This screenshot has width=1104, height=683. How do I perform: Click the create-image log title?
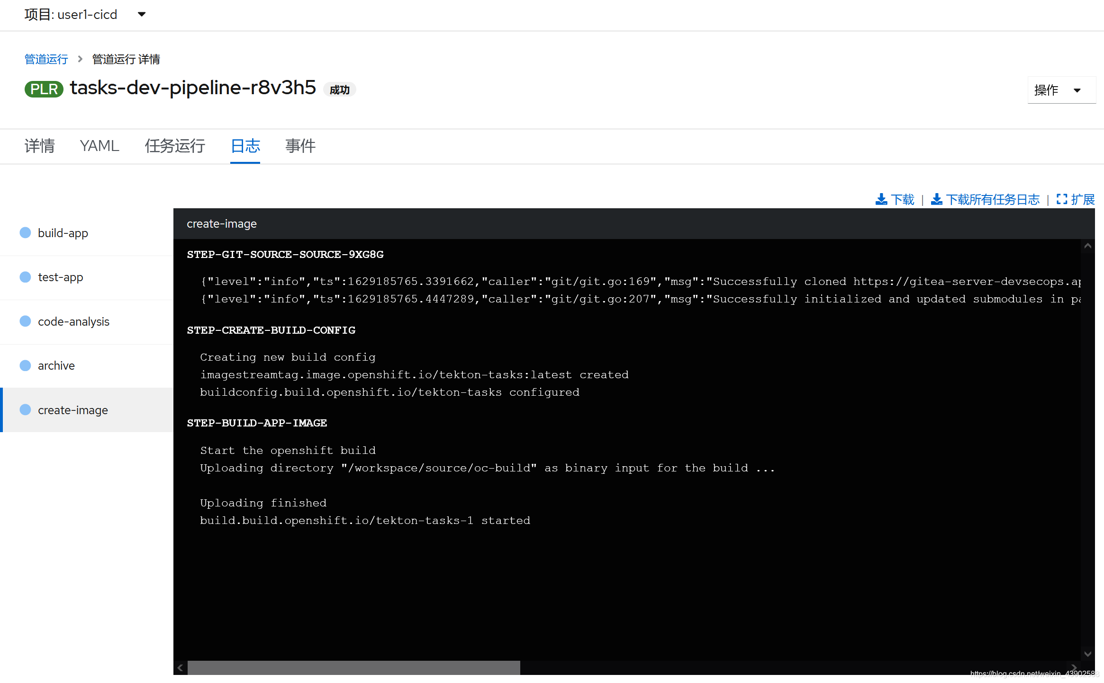click(x=222, y=224)
